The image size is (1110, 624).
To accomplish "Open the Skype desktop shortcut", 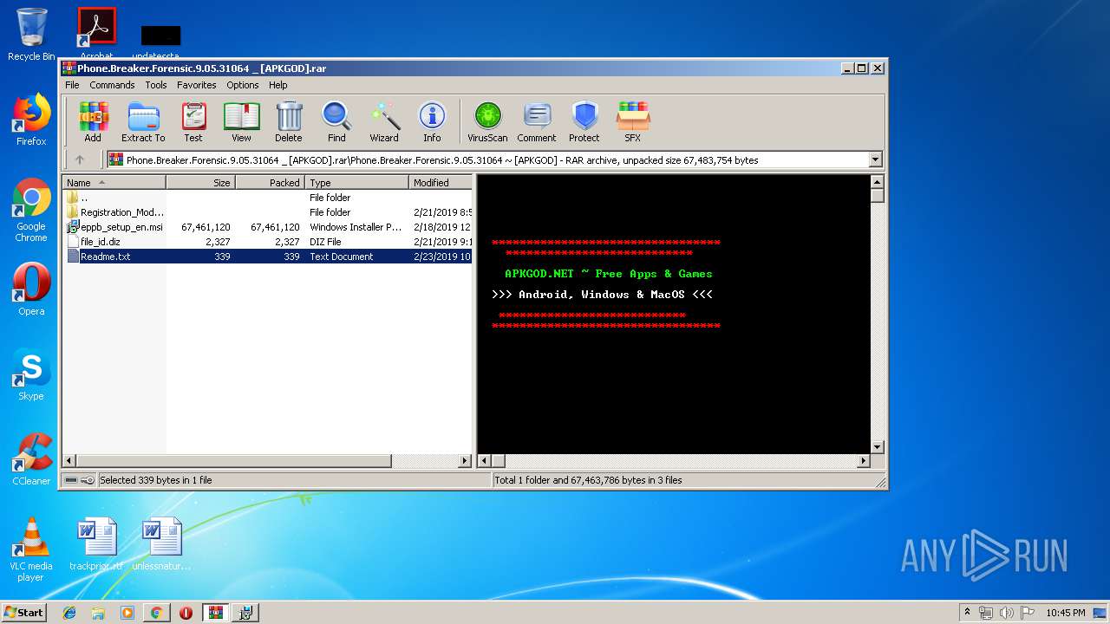I will click(31, 374).
